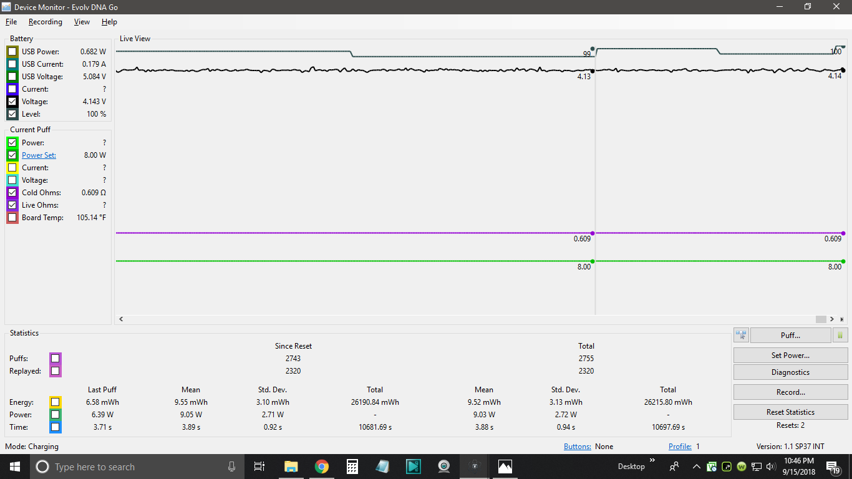
Task: Open Calculator from the taskbar
Action: [352, 467]
